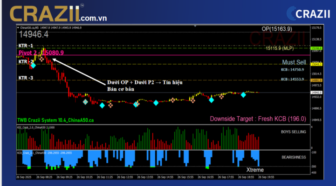Click the KCB : 14750.9 label
This screenshot has height=186, width=336.
point(292,70)
